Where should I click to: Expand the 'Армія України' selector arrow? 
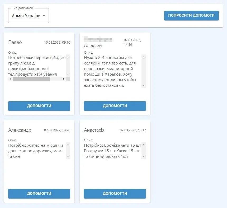point(44,16)
